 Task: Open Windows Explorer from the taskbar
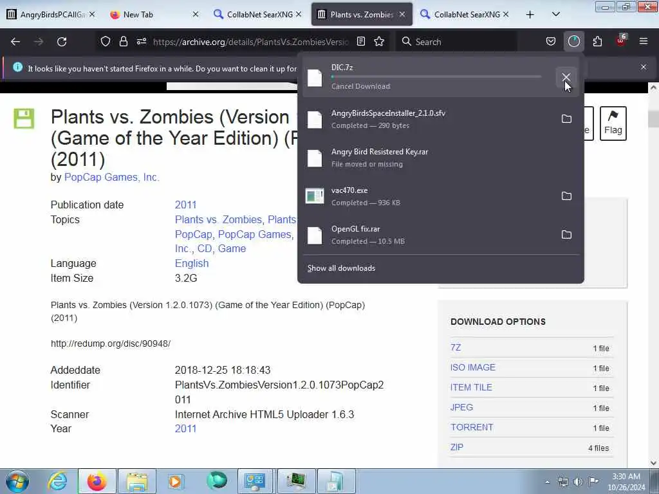tap(137, 481)
